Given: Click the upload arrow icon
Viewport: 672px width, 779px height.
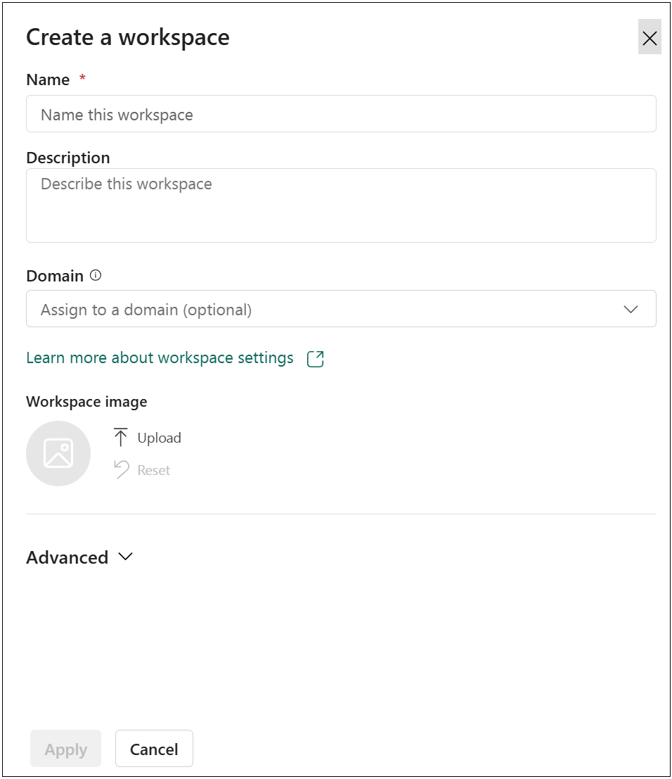Looking at the screenshot, I should click(121, 438).
